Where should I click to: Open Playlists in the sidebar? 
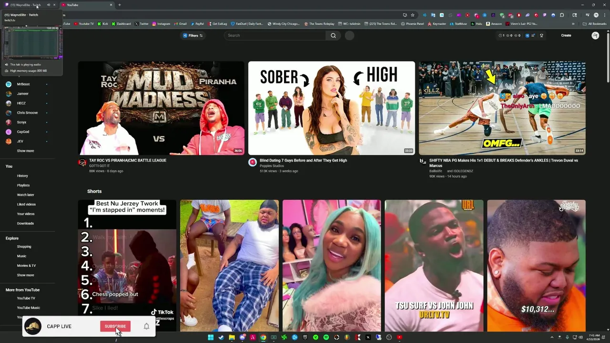[23, 185]
